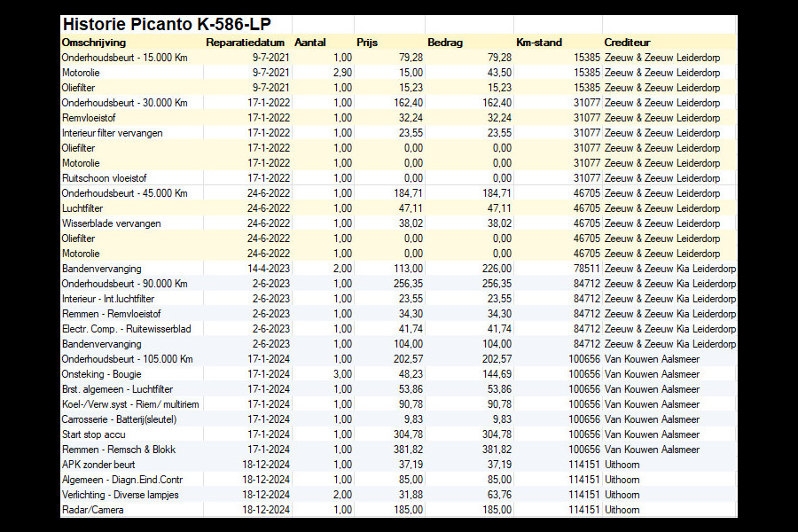Click the Electr. Comp. - Ruitewisserblad cell
This screenshot has width=798, height=532.
(126, 329)
